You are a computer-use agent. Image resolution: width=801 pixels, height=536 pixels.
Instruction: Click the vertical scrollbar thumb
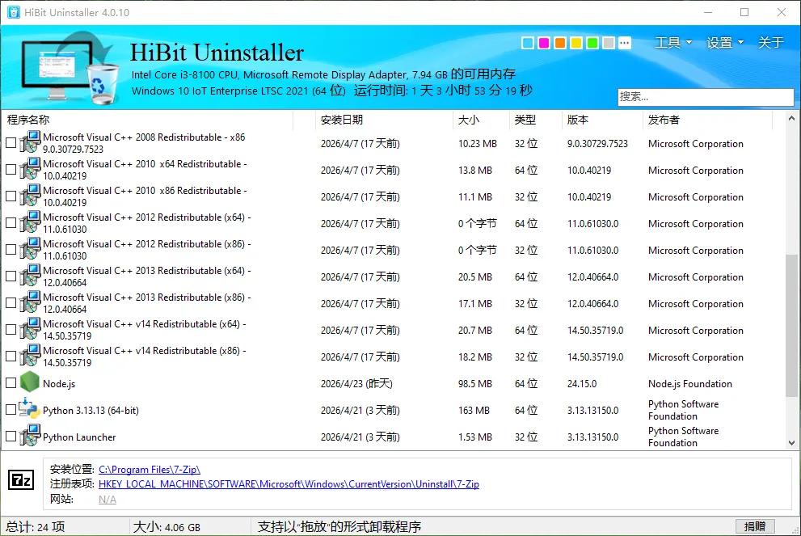click(791, 325)
